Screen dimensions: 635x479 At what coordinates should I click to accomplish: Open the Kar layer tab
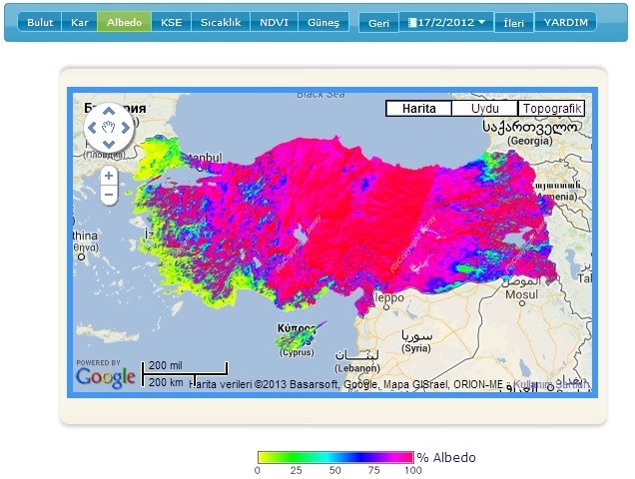point(79,22)
